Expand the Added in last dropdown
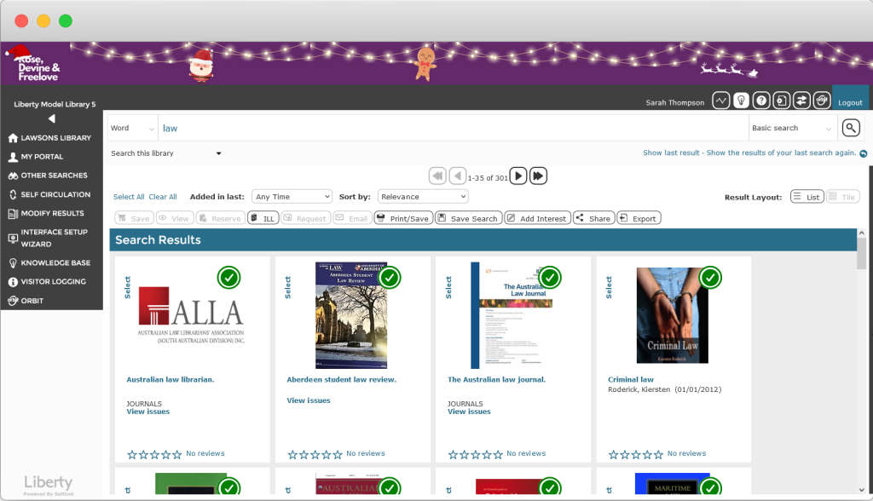 click(x=292, y=197)
